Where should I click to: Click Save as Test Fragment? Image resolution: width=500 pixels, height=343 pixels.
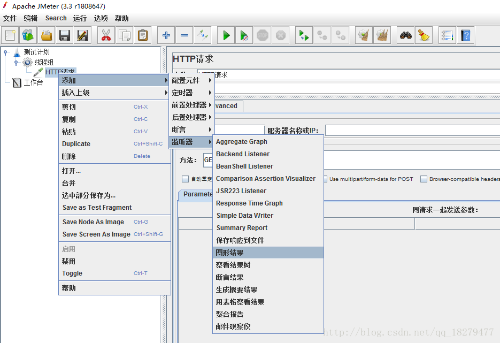click(x=114, y=208)
